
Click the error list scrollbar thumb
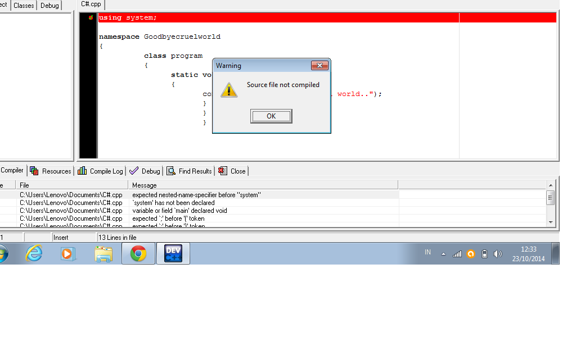[x=550, y=198]
